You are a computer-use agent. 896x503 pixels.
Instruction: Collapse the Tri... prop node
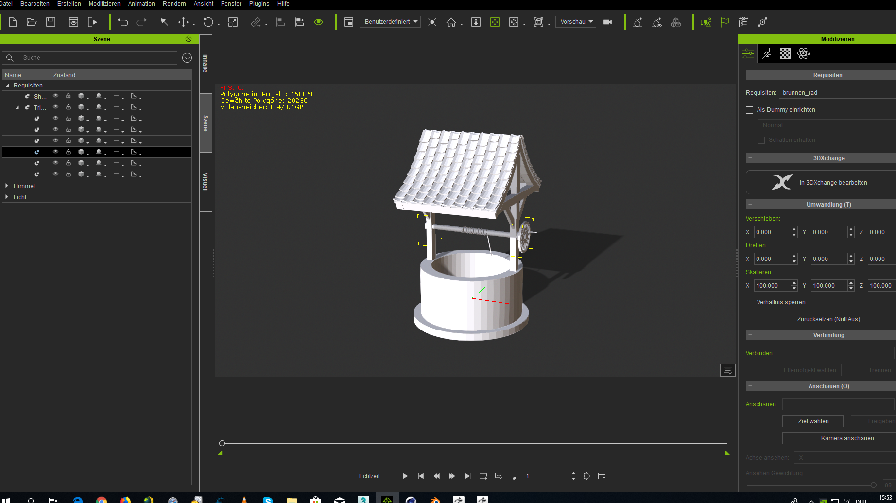[17, 108]
